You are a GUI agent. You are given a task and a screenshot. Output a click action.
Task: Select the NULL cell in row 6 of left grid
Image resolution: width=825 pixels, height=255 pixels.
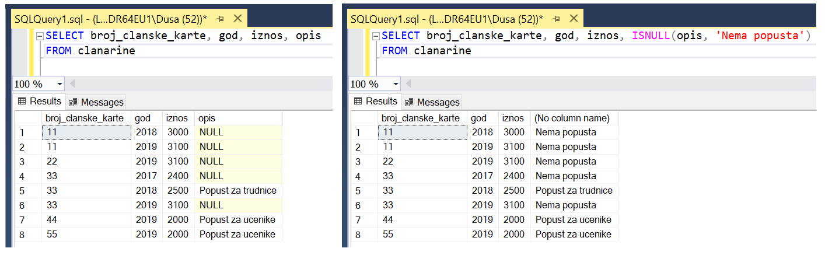click(x=238, y=205)
